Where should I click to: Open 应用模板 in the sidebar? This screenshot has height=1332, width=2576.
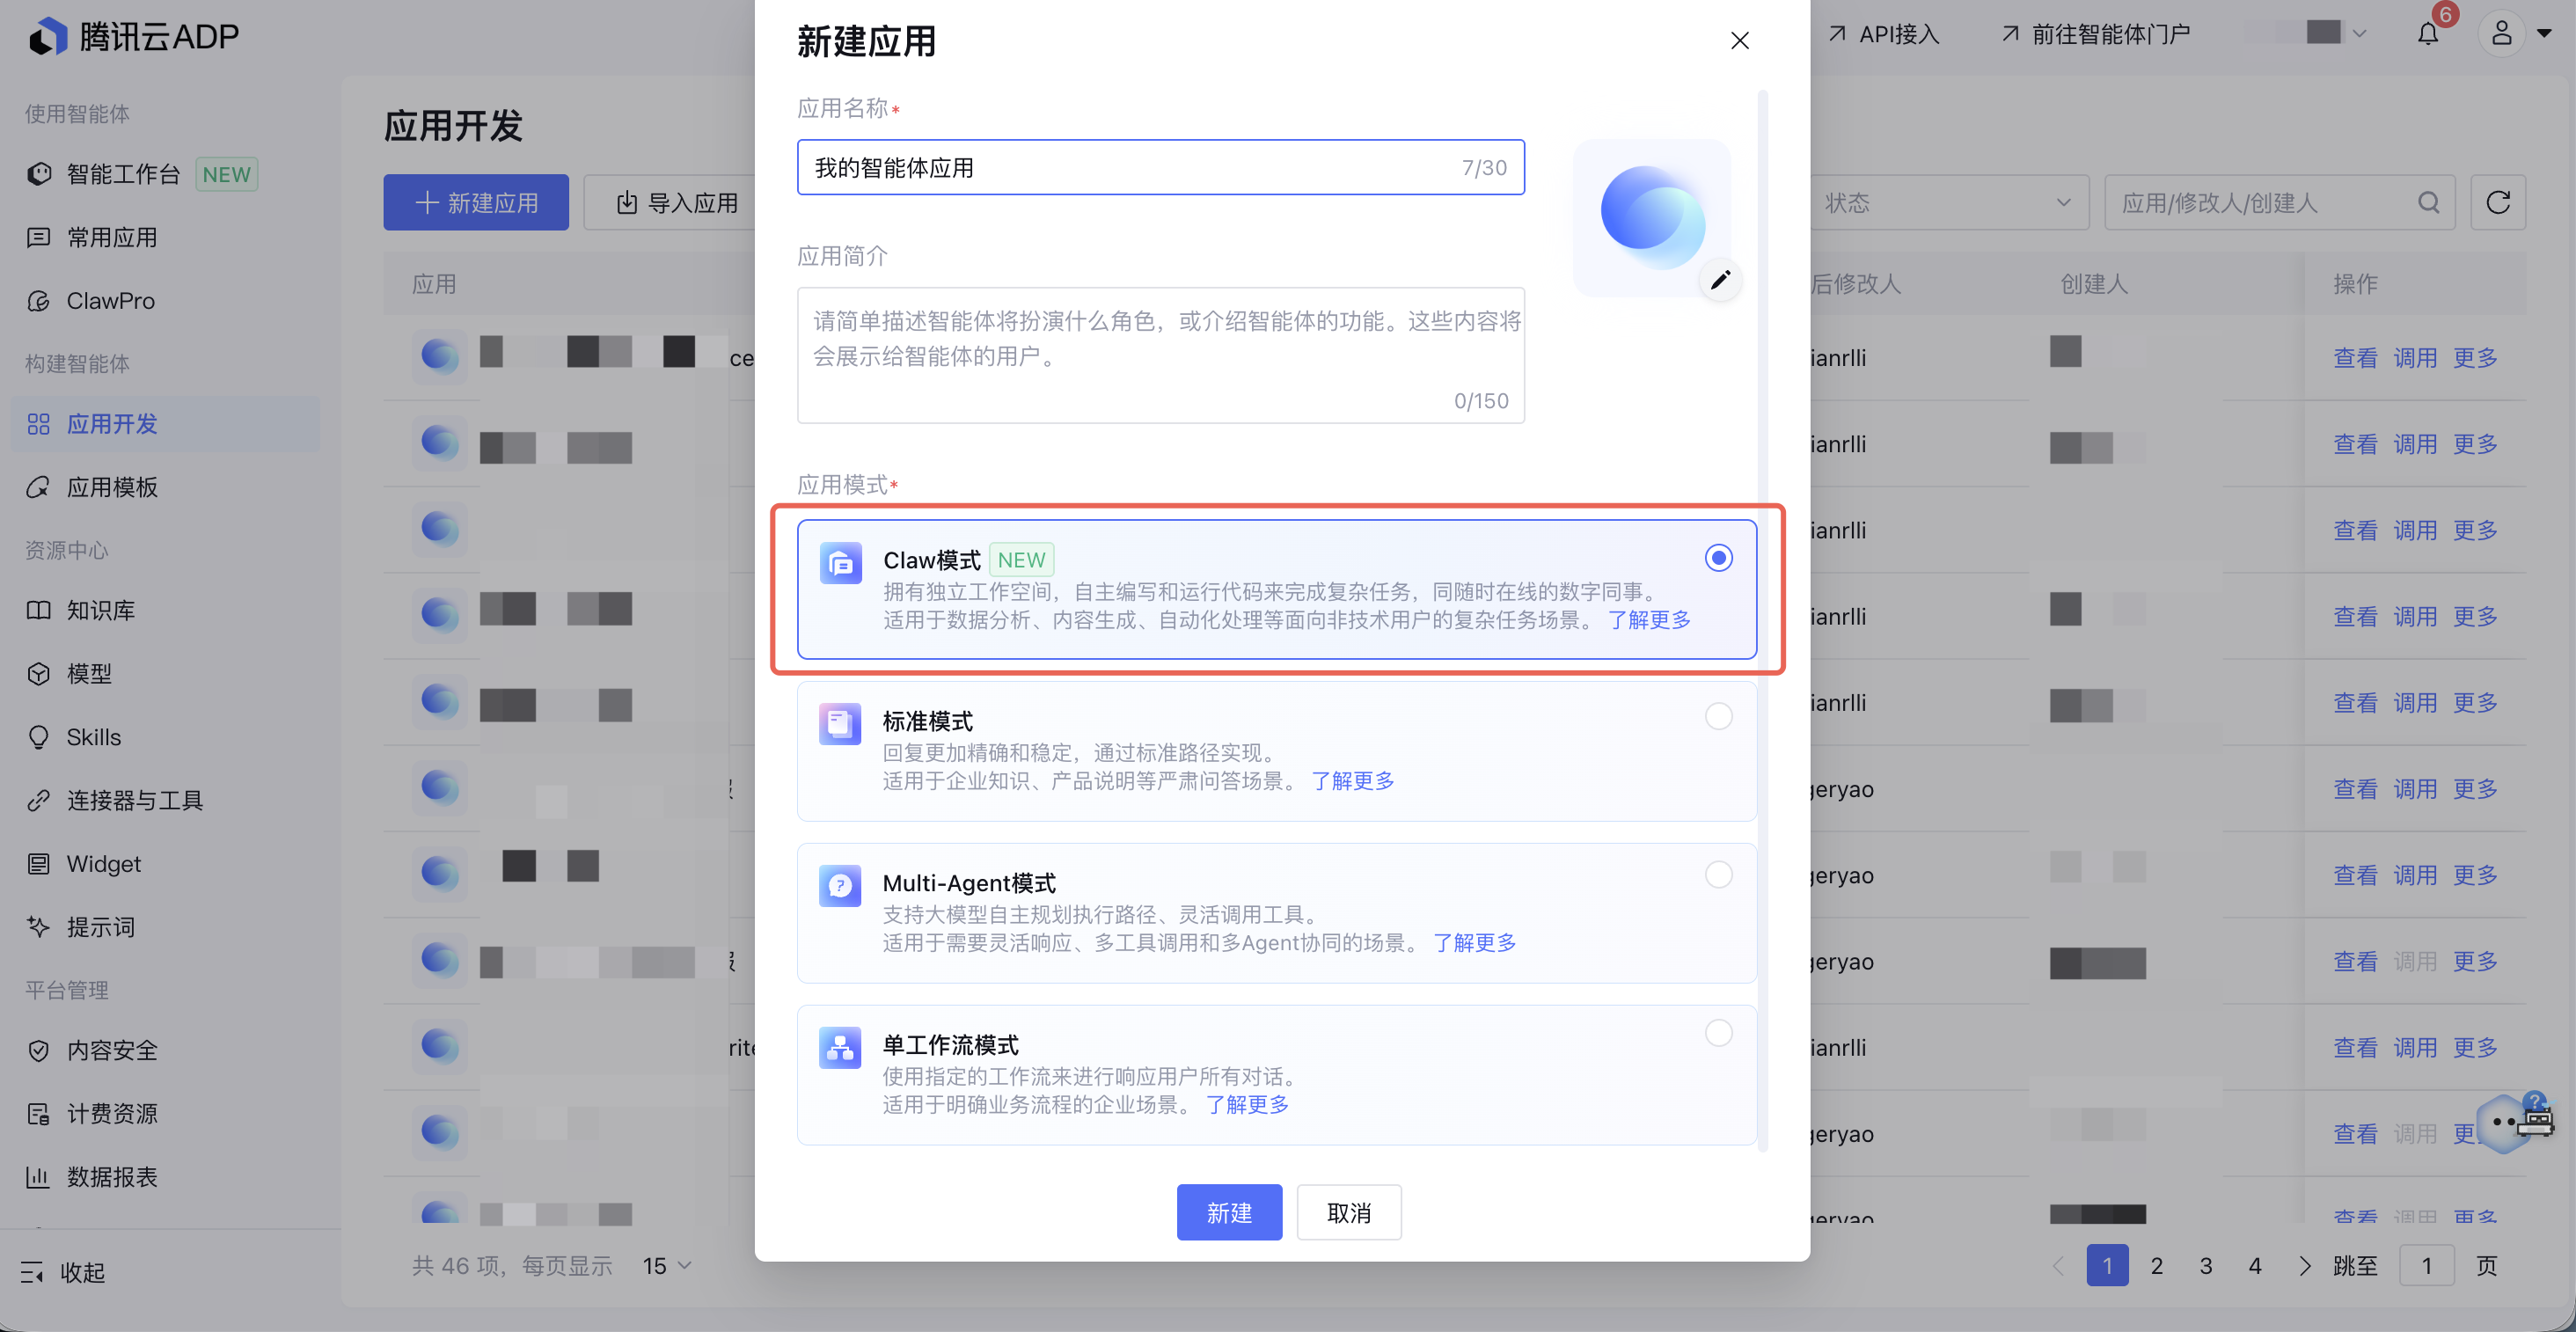[x=112, y=487]
